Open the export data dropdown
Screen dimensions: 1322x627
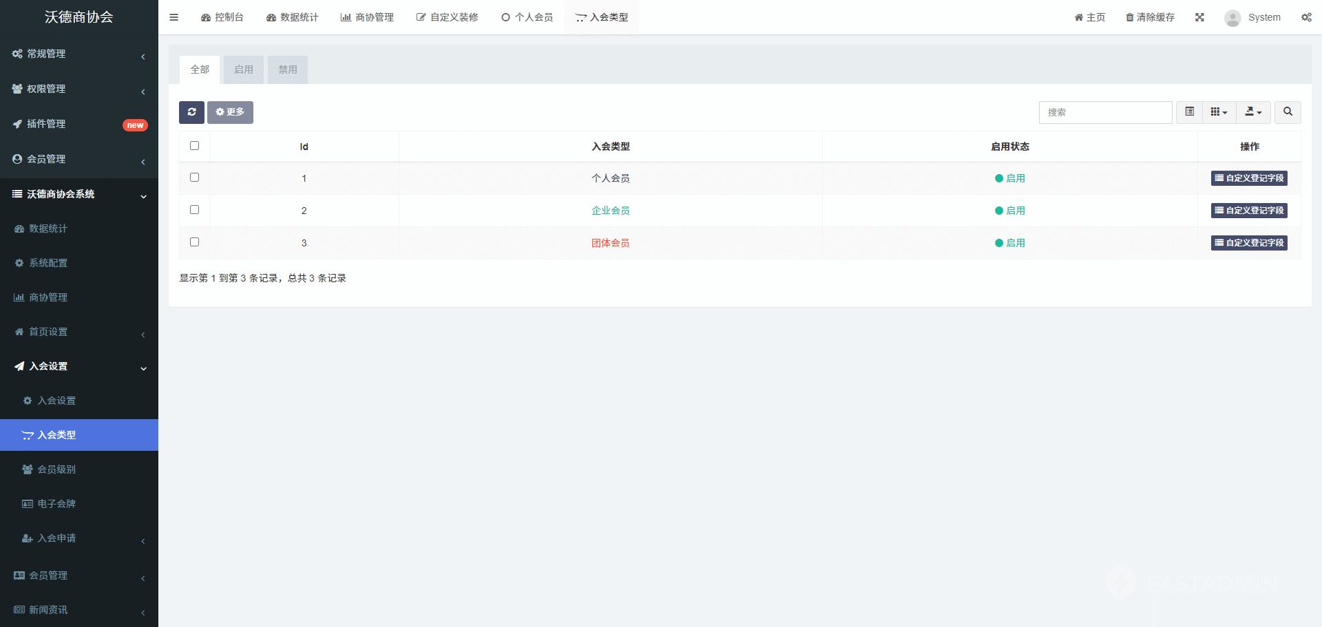click(x=1253, y=112)
